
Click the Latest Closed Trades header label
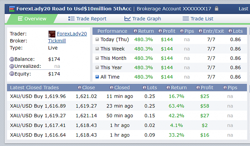click(x=34, y=87)
